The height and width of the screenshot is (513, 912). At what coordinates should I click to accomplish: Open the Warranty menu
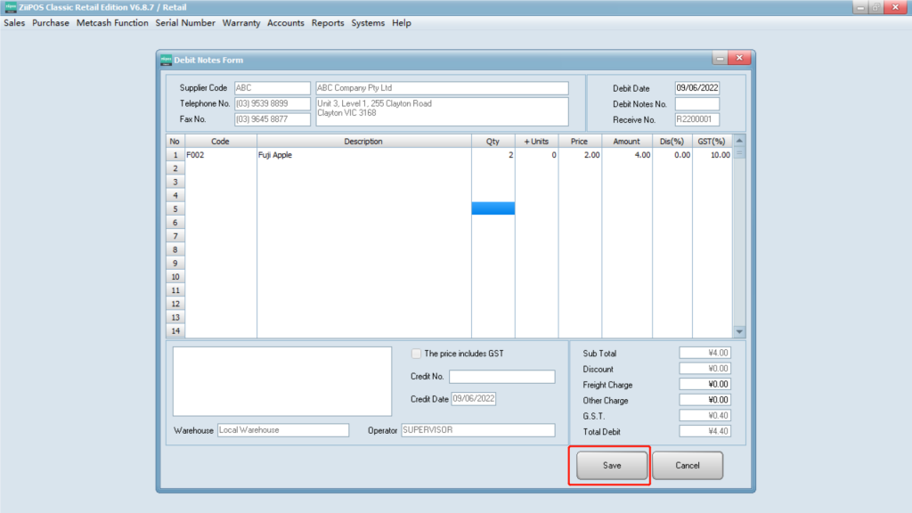tap(241, 23)
